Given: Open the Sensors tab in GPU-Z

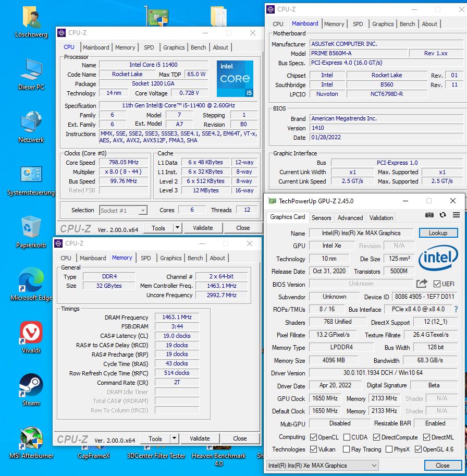Looking at the screenshot, I should pos(322,217).
